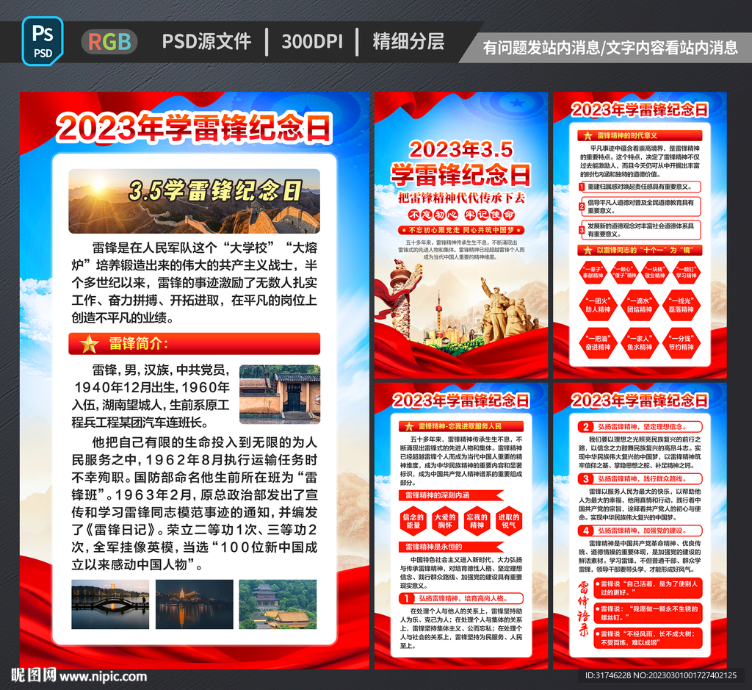
Task: Click number 3 badge beside 践行群众路线
Action: [585, 478]
